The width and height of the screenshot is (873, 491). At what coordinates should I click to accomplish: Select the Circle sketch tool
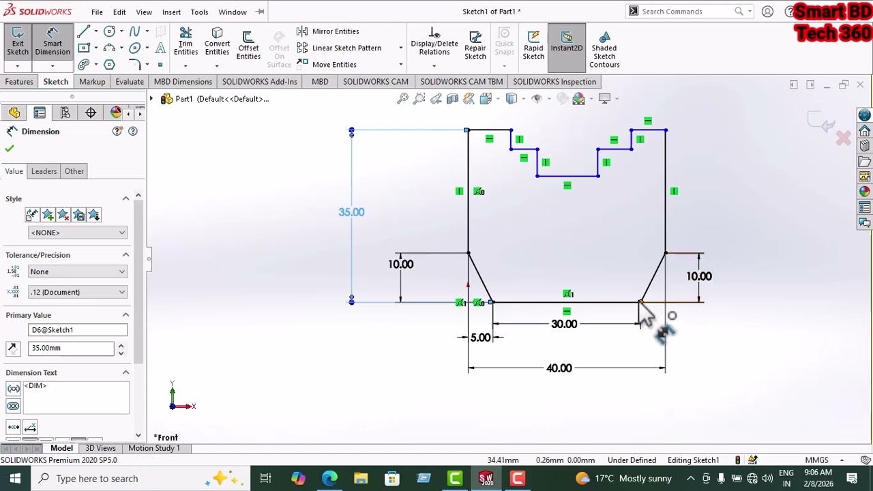(x=109, y=31)
